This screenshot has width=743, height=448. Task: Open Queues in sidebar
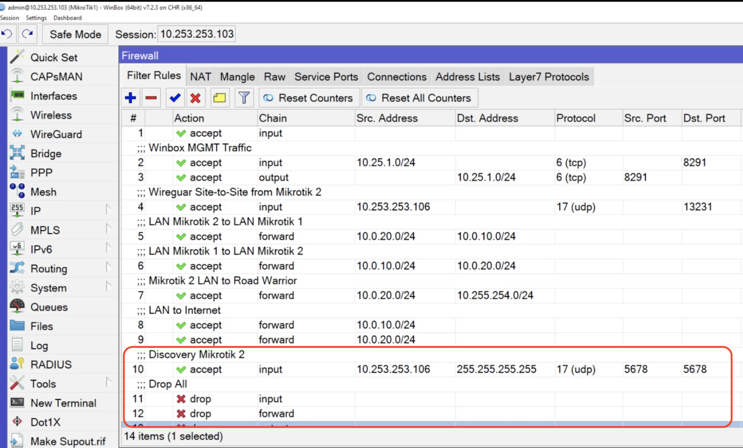click(49, 307)
